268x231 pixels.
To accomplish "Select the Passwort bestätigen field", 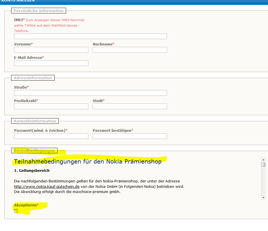I will 130,136.
